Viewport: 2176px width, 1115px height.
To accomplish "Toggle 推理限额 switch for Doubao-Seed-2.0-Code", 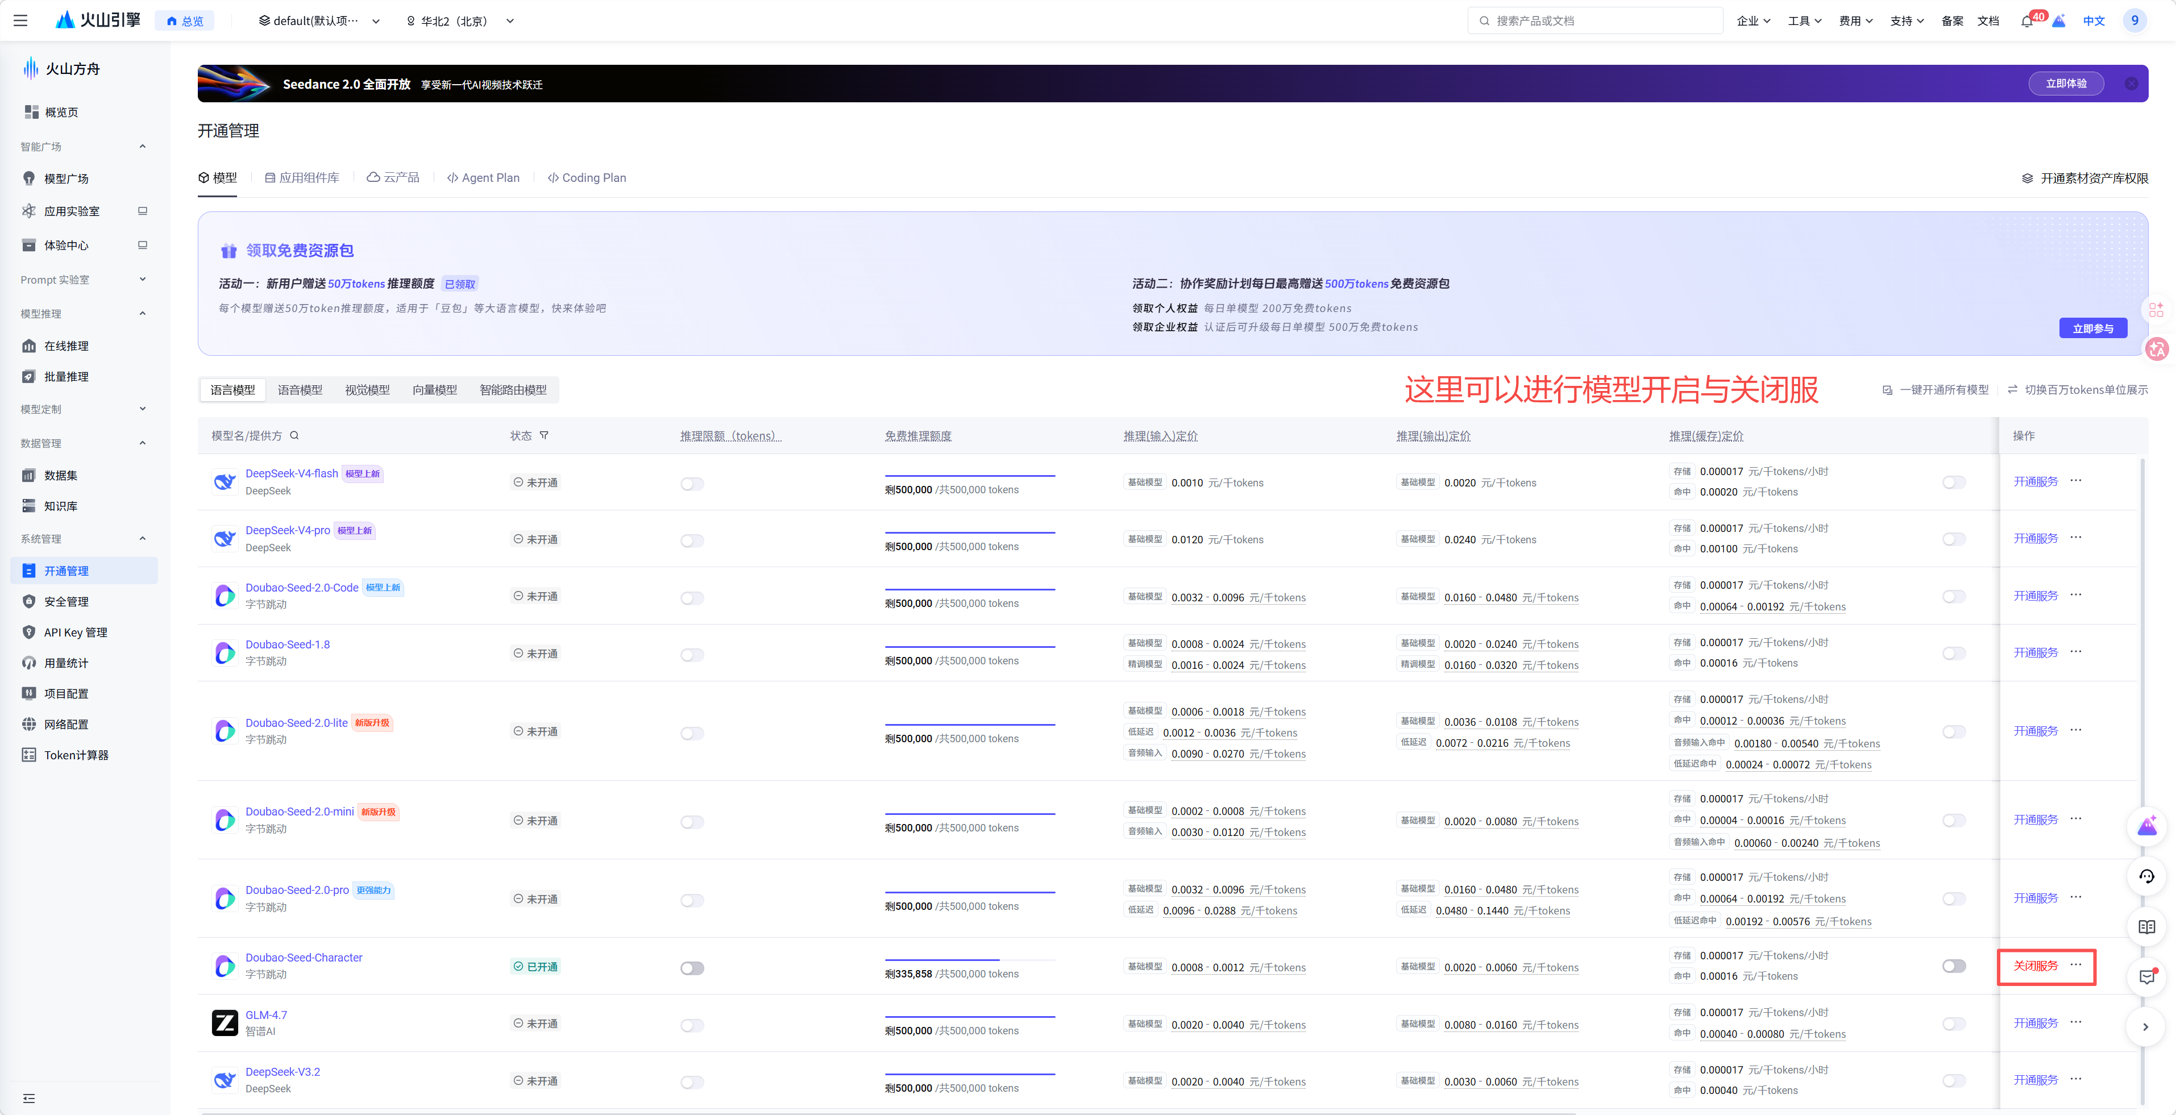I will pyautogui.click(x=692, y=598).
